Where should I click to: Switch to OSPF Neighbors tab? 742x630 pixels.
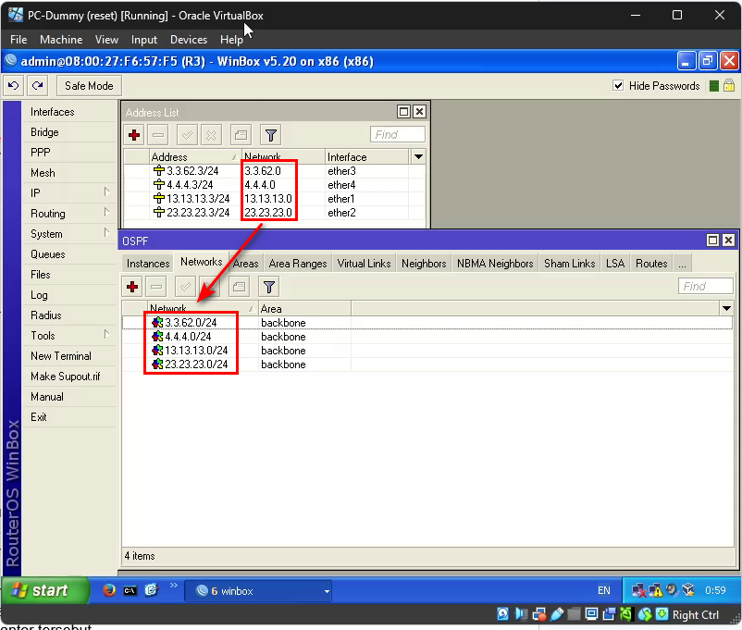424,264
